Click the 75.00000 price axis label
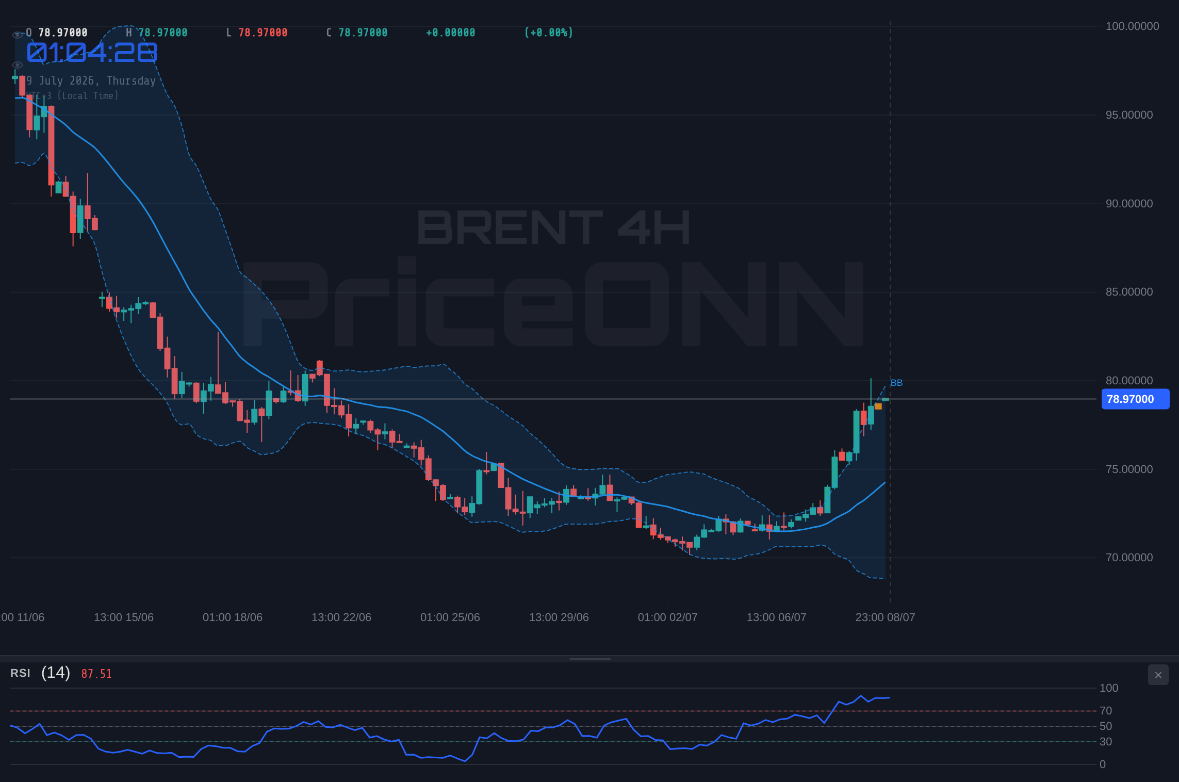The height and width of the screenshot is (782, 1179). [x=1129, y=469]
